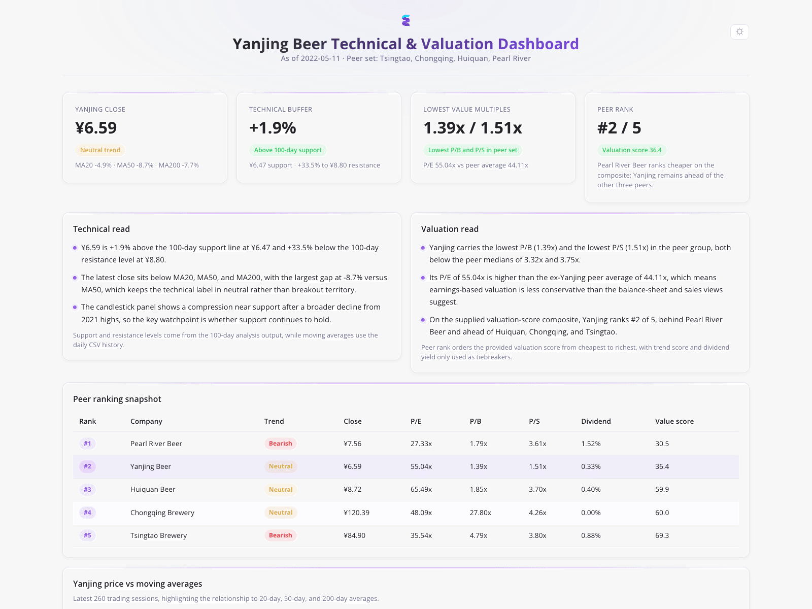
Task: Click the Neutral trend badge
Action: pyautogui.click(x=100, y=150)
